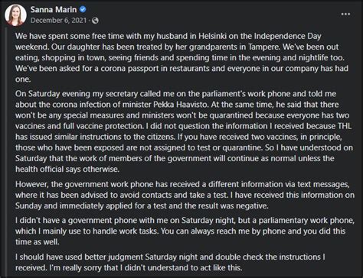This screenshot has height=278, width=363.
Task: Click the paragraph starting "I should have used better judgment"
Action: 170,262
